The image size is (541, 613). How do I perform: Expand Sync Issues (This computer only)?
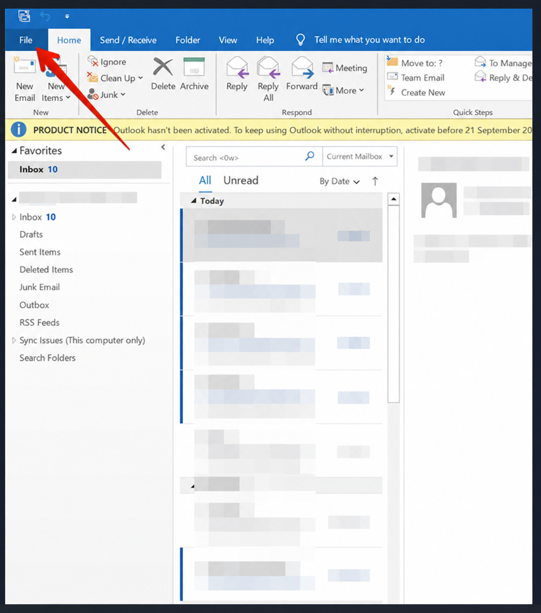point(14,340)
